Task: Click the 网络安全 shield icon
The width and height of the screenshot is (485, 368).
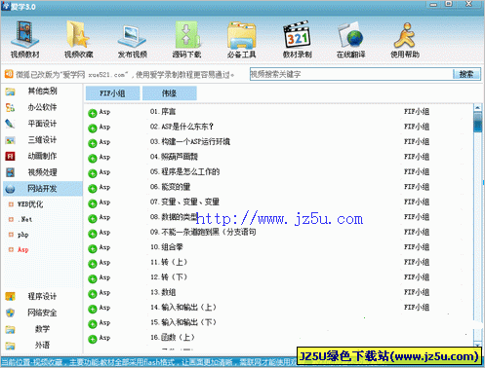Action: coord(10,313)
